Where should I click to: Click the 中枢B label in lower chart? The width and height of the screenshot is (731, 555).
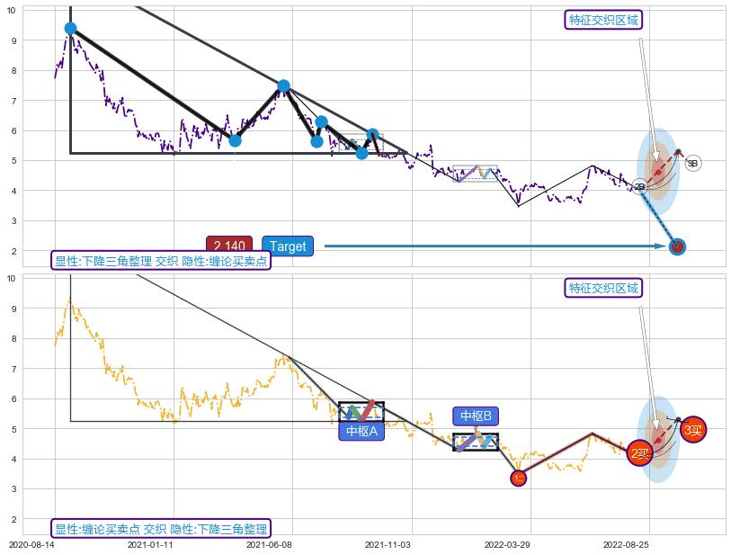coord(476,416)
